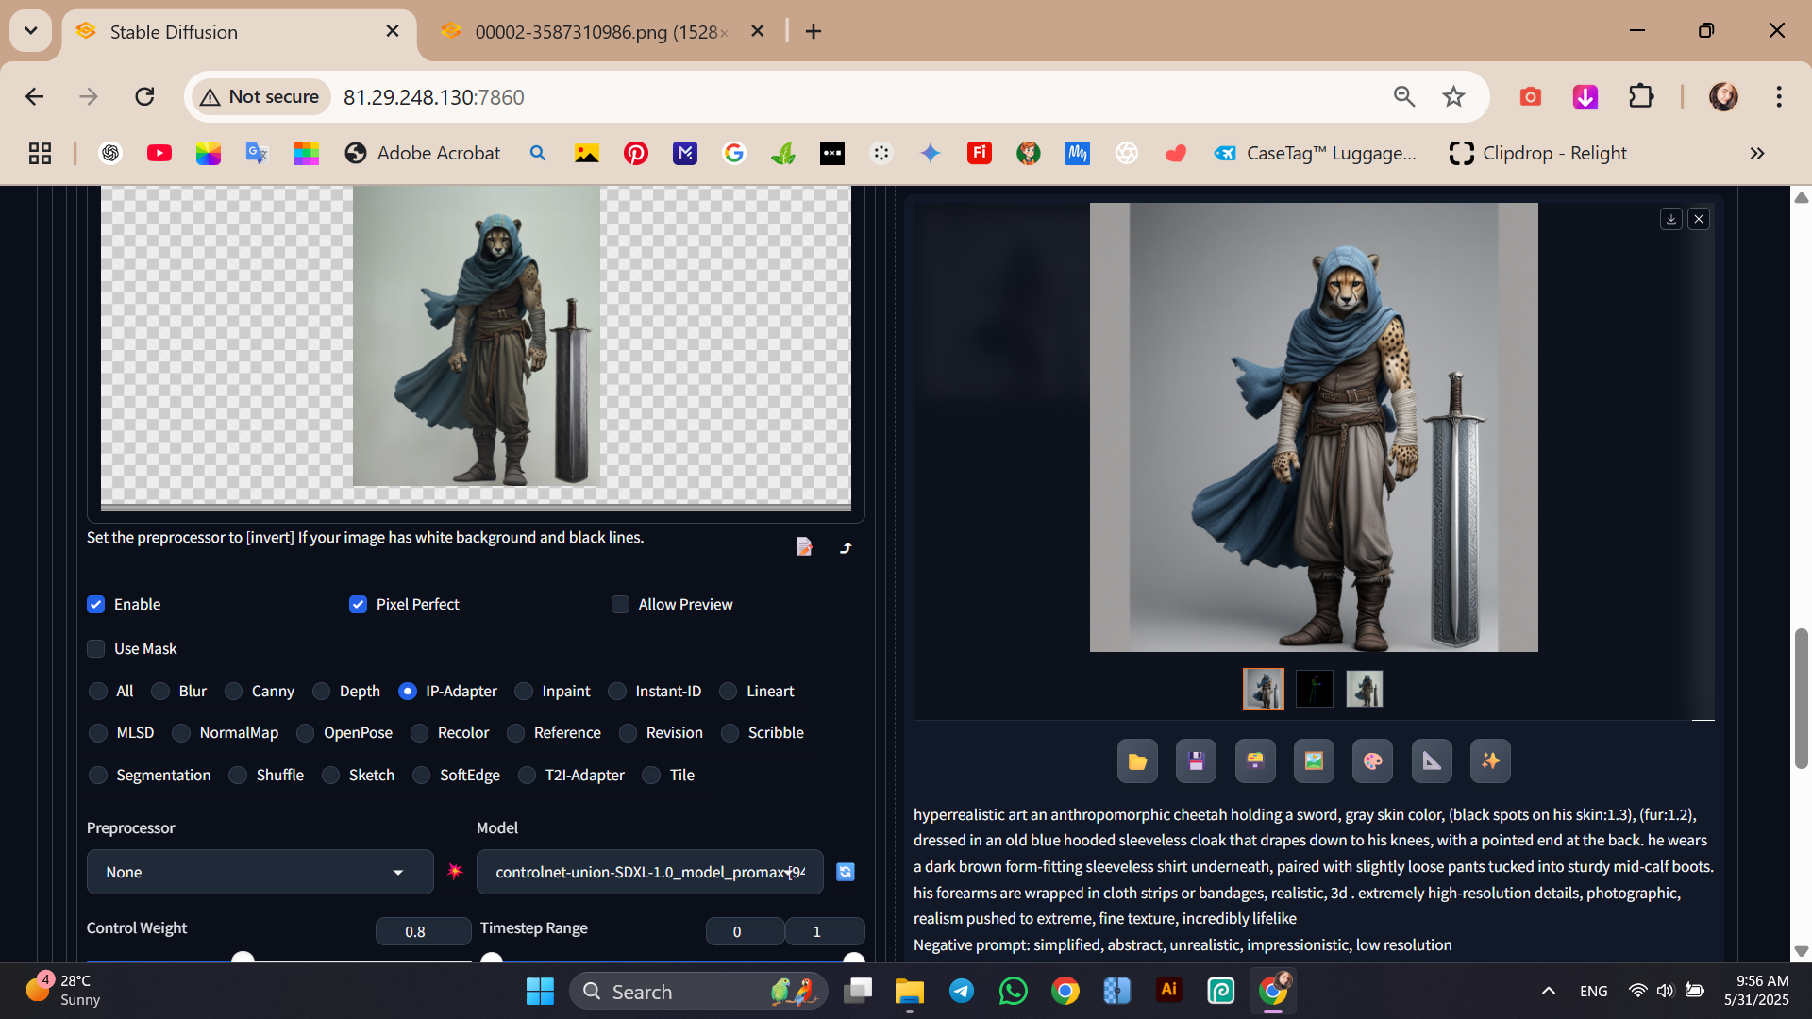Click the red run-preprocessor explosion icon

click(x=455, y=872)
